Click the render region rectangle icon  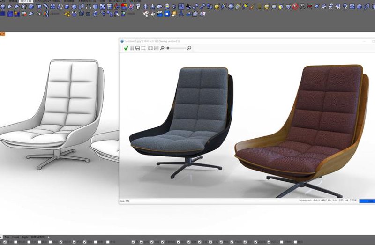coord(143,48)
